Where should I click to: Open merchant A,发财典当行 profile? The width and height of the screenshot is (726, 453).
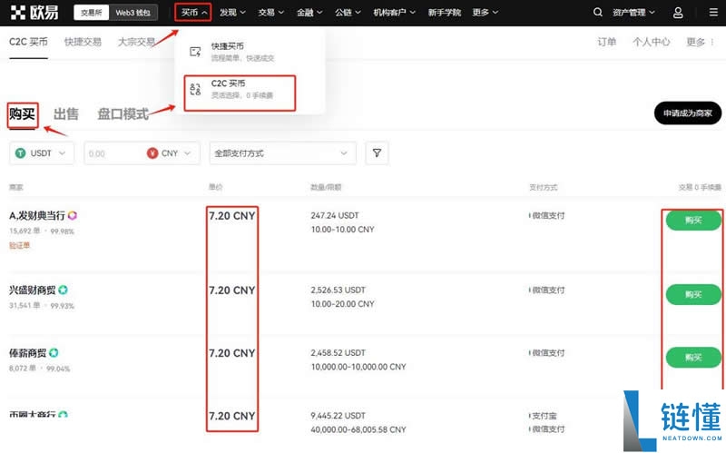click(37, 215)
